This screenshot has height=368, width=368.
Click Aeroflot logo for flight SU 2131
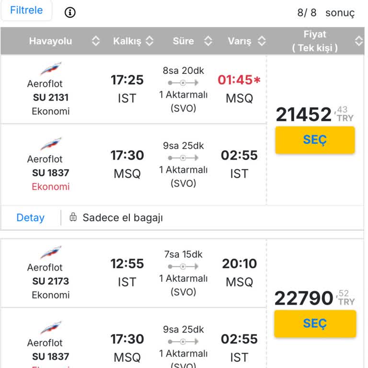click(x=51, y=69)
